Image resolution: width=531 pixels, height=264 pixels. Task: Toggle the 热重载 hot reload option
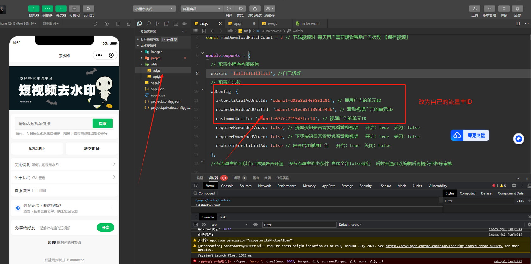coord(51,24)
